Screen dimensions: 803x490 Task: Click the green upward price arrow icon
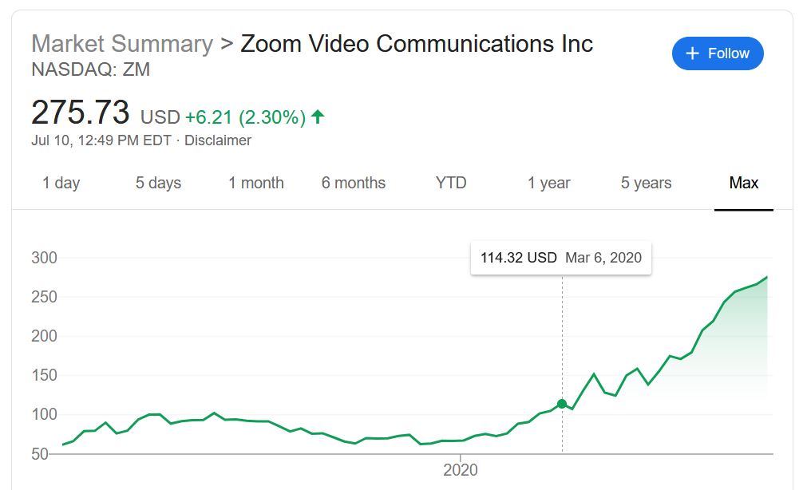[x=316, y=117]
